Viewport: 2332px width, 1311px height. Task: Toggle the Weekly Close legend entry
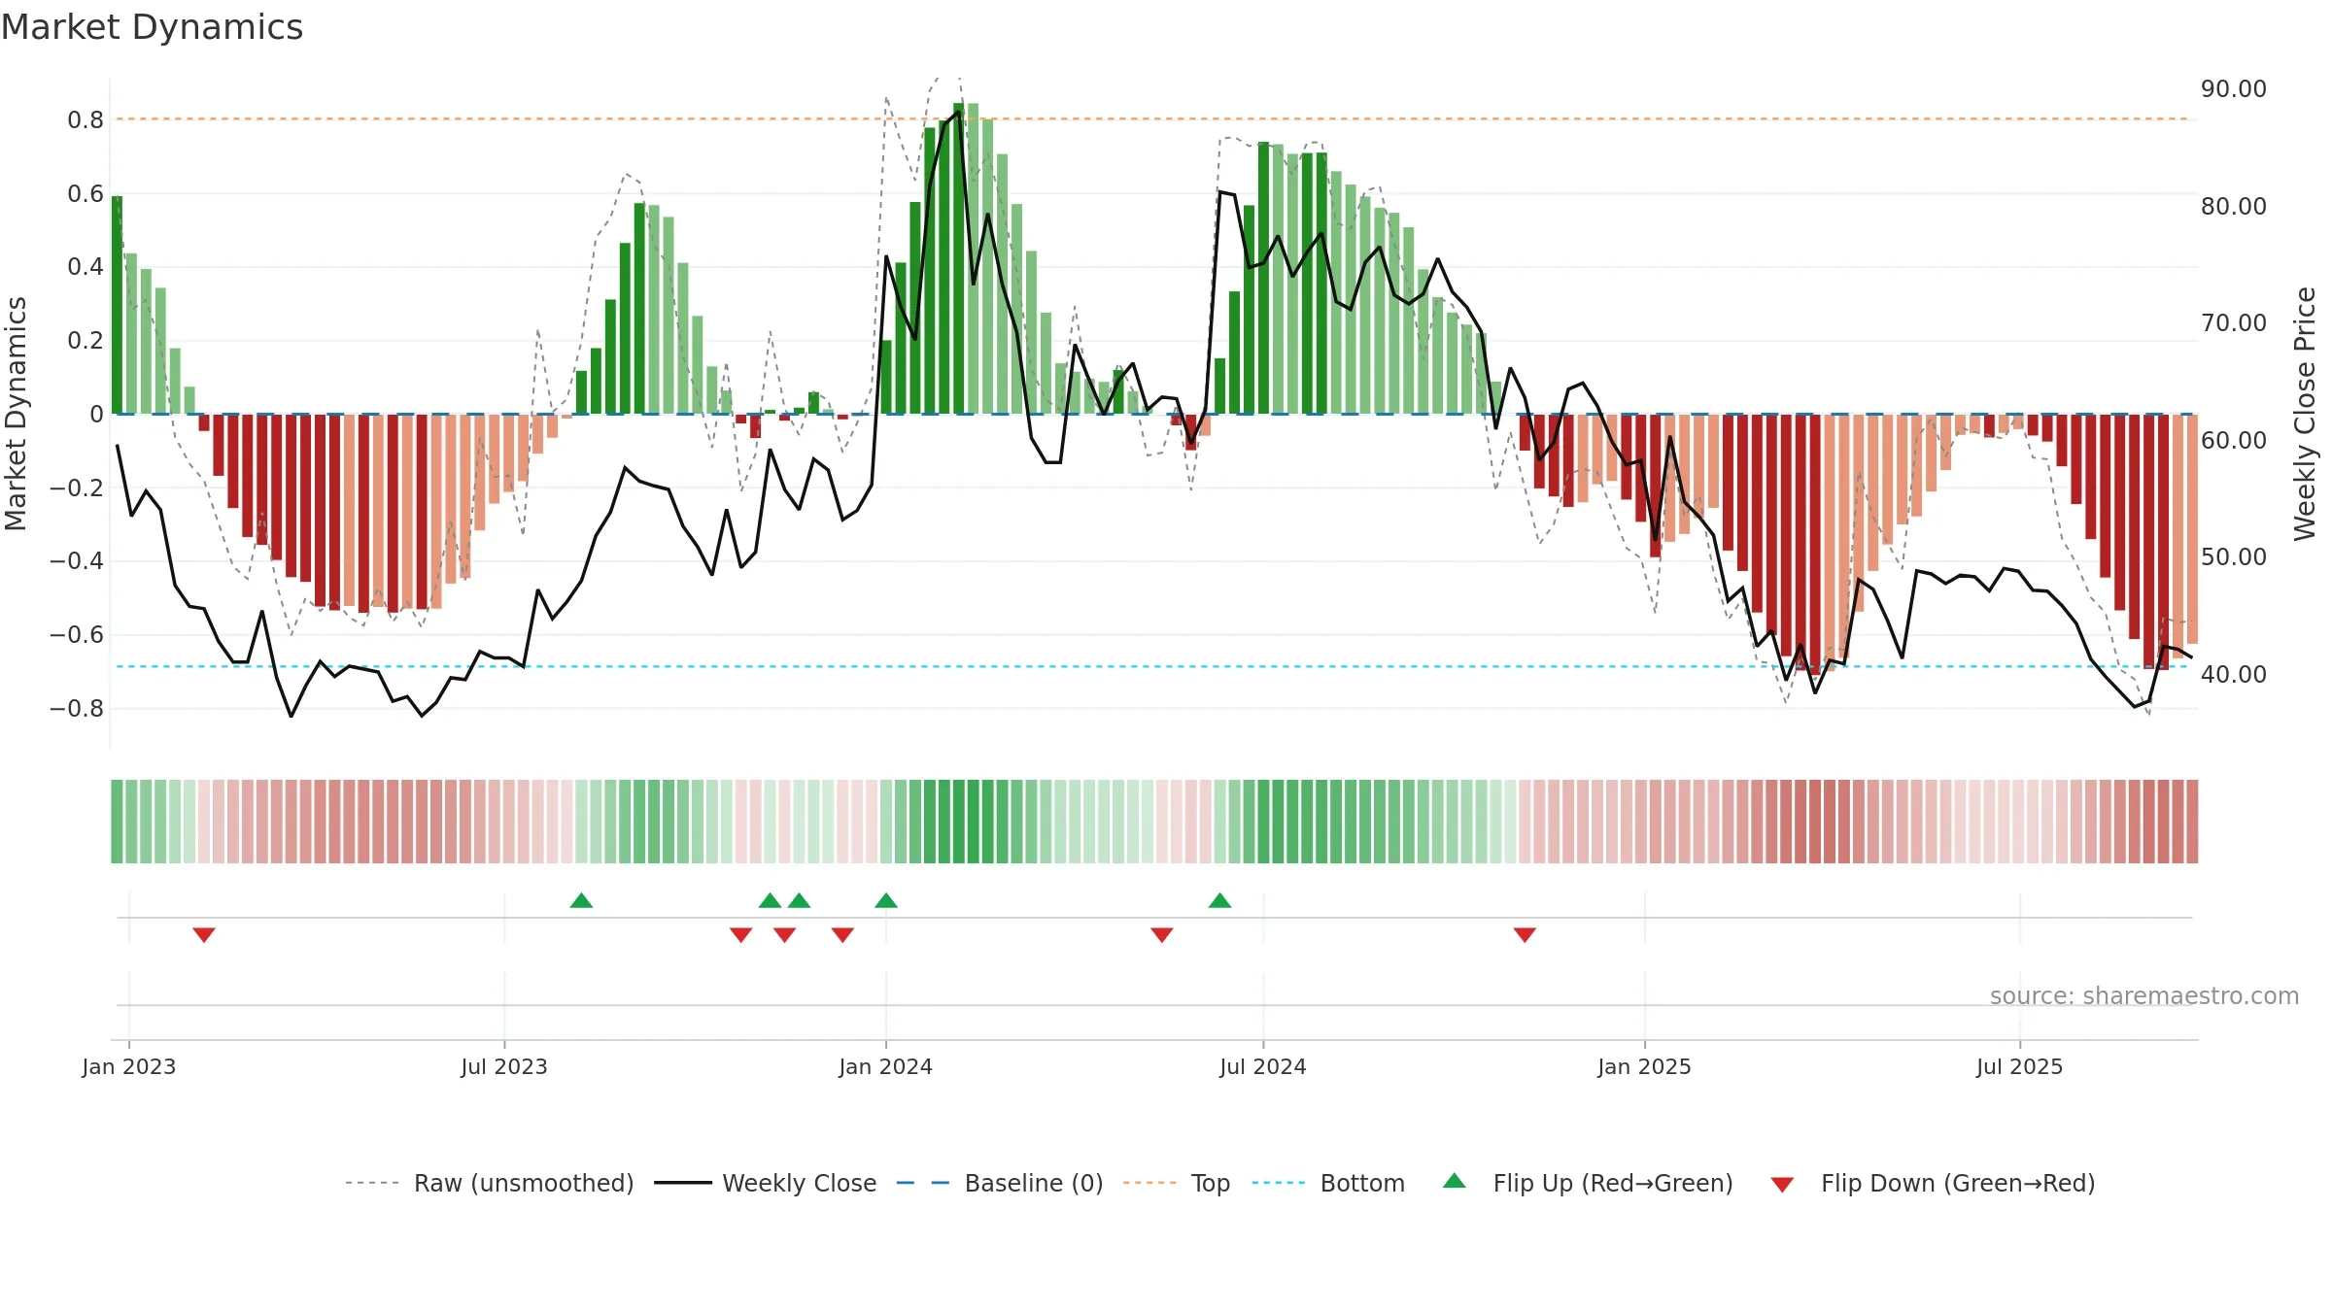pos(765,1183)
